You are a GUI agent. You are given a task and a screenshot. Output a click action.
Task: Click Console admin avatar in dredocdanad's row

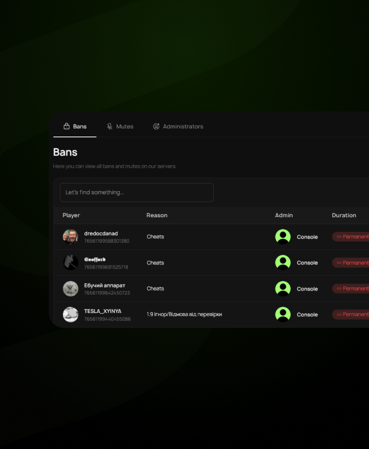(283, 237)
